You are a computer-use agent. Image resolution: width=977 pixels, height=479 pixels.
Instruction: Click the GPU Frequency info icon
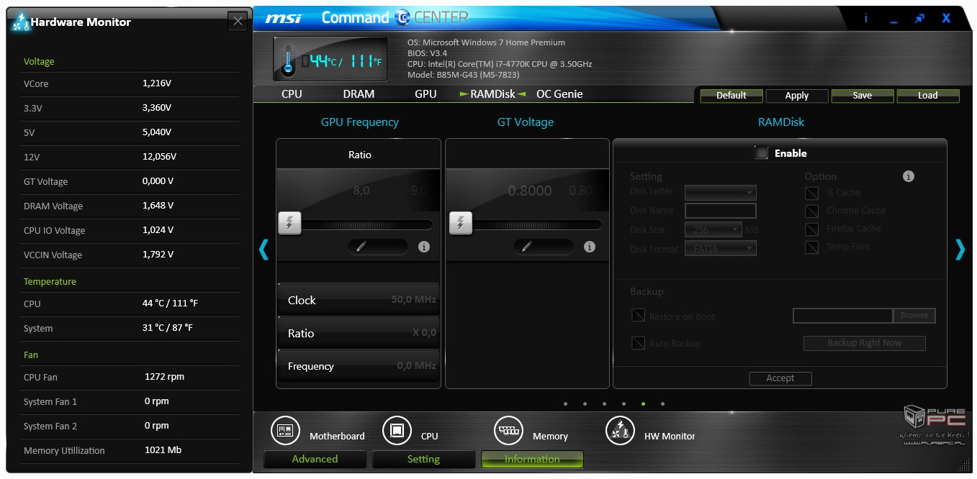[424, 247]
